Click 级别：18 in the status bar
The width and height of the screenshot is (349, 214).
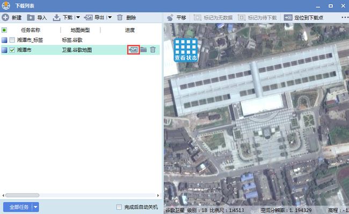197,210
